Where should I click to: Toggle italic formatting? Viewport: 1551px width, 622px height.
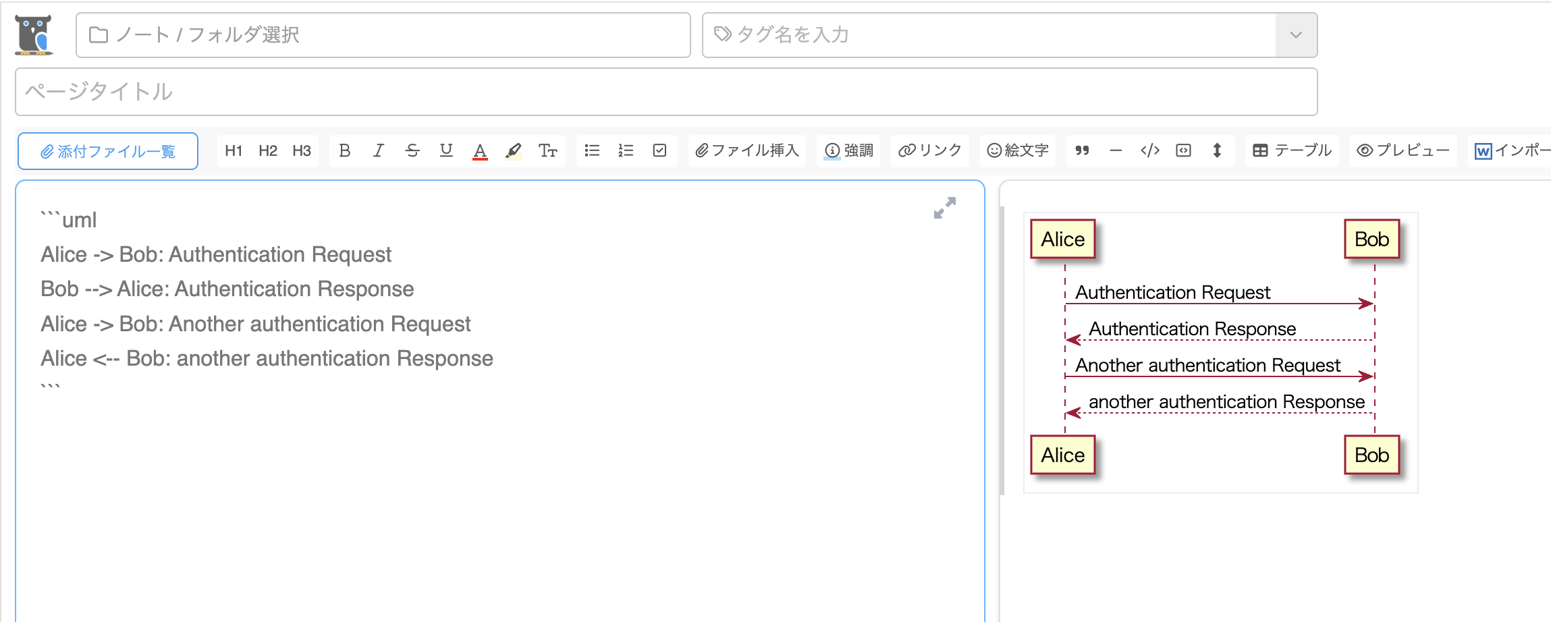[379, 150]
